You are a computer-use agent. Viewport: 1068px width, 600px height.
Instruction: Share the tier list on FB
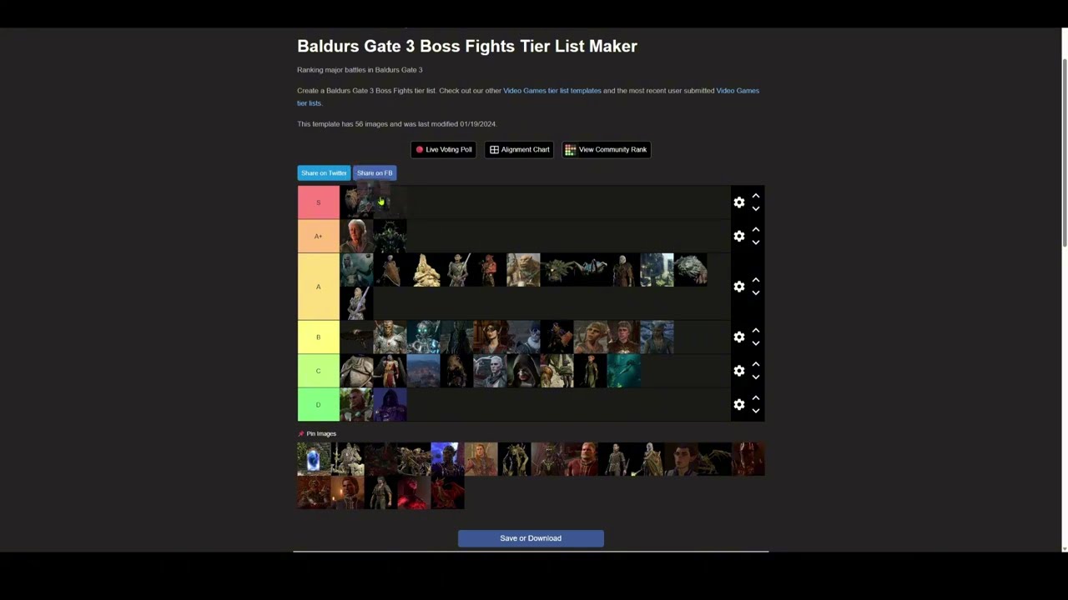[x=375, y=173]
